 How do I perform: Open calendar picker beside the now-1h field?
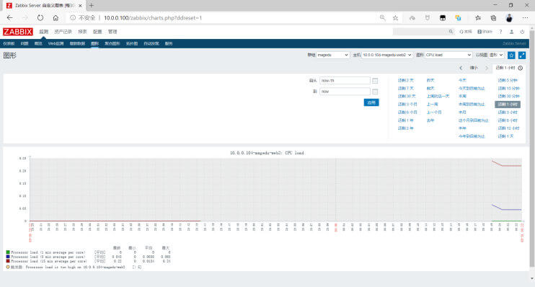click(x=375, y=81)
